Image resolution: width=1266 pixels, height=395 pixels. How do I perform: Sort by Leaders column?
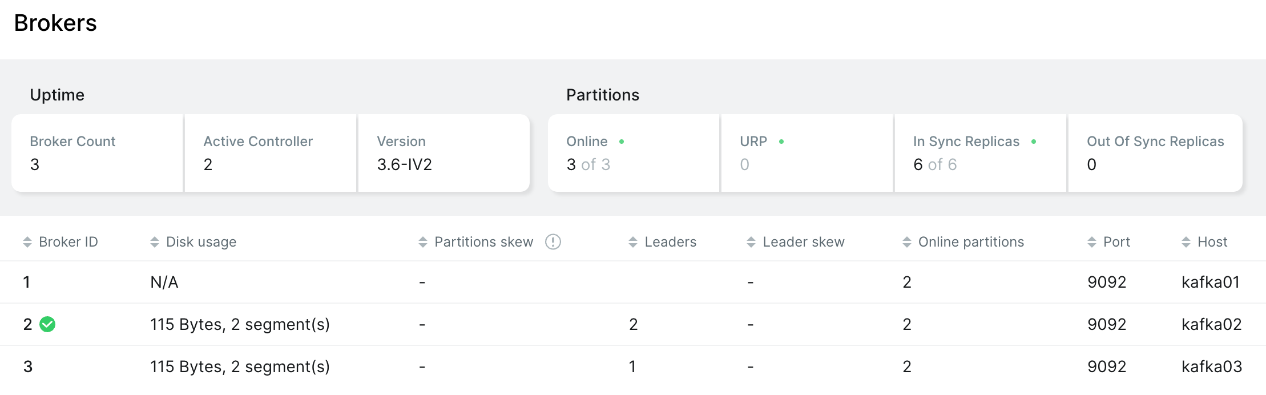670,242
